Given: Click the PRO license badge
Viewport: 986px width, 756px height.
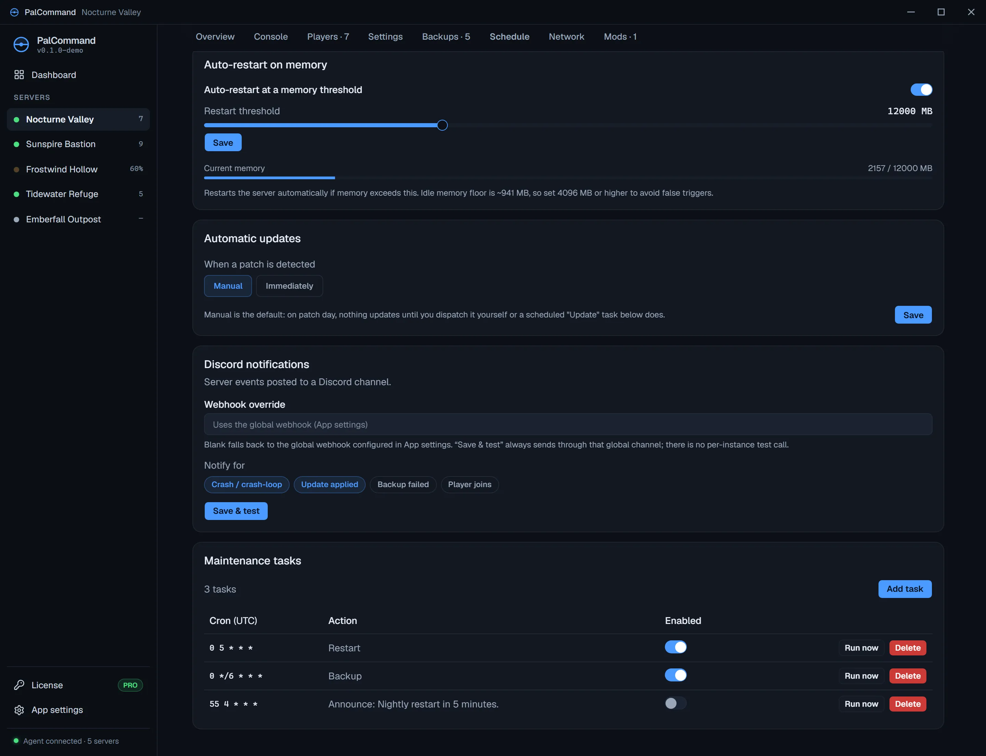Looking at the screenshot, I should [130, 685].
